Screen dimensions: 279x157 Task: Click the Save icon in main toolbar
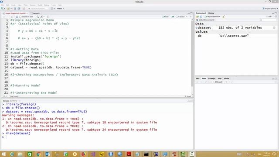15,9
